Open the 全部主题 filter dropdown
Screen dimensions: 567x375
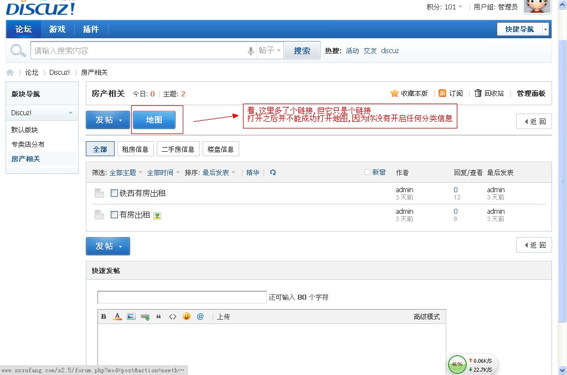point(126,172)
